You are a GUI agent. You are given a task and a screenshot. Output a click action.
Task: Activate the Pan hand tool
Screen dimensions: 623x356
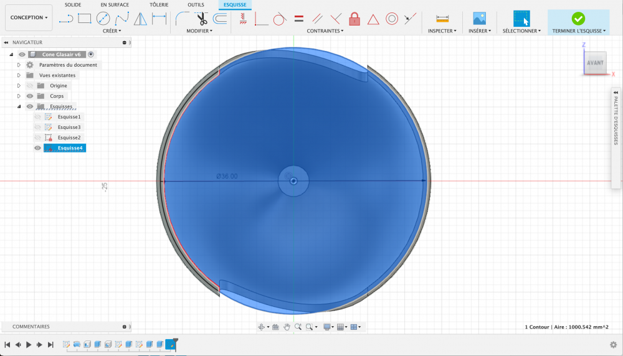(287, 327)
